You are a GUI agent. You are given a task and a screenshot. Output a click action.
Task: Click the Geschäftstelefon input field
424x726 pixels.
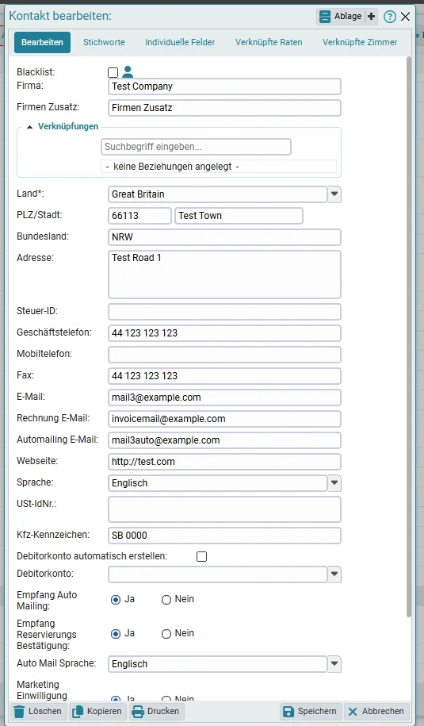[x=225, y=333]
